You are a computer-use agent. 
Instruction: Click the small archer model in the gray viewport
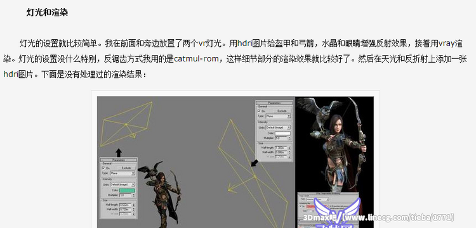(x=159, y=194)
